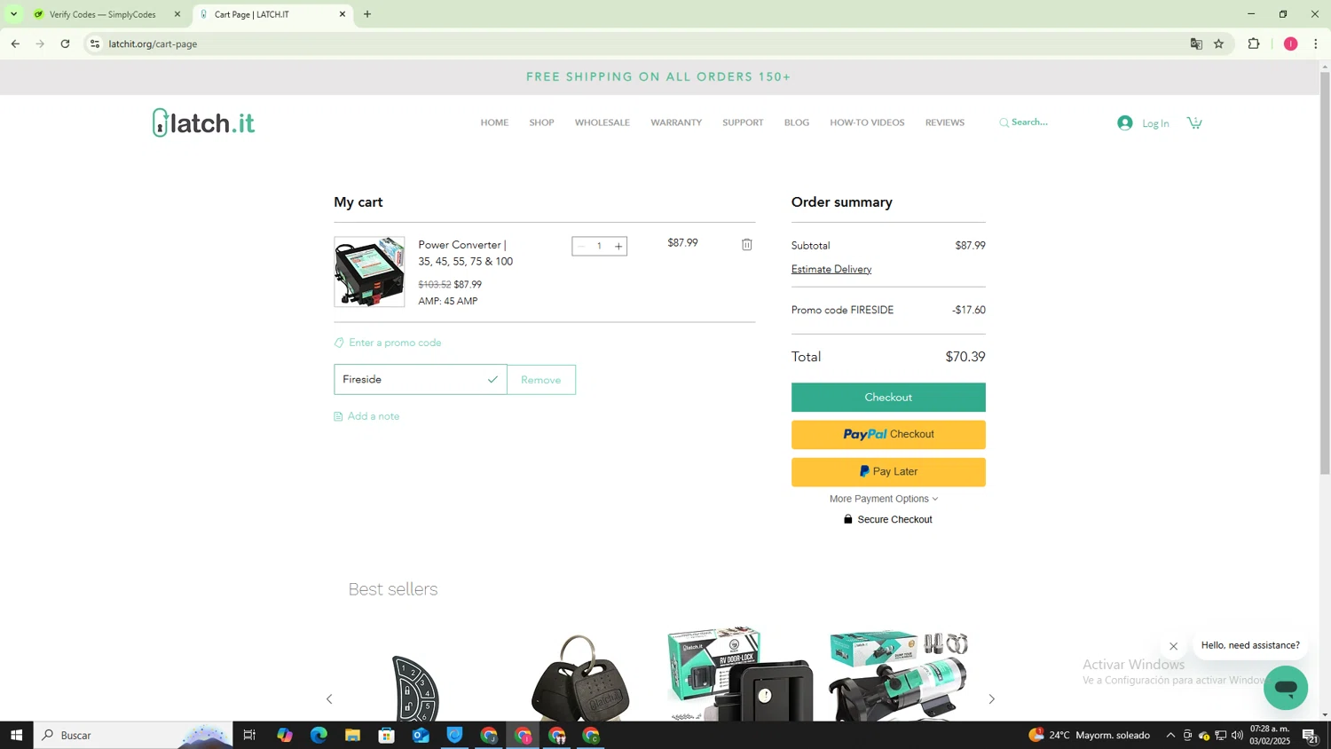Click the taskbar Buscar search box

coord(133,735)
